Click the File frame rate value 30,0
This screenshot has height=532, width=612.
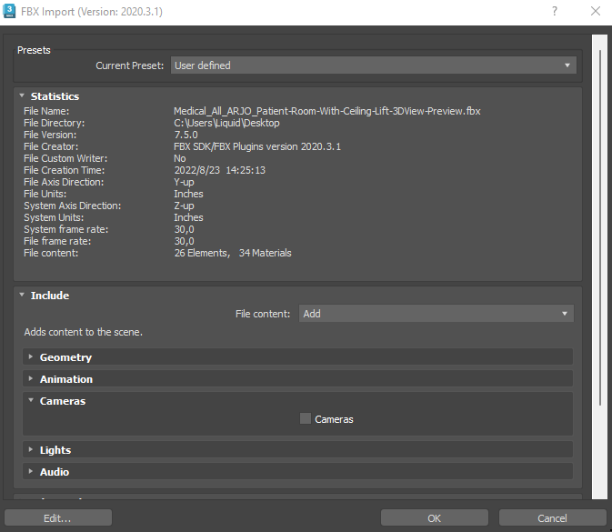coord(184,241)
